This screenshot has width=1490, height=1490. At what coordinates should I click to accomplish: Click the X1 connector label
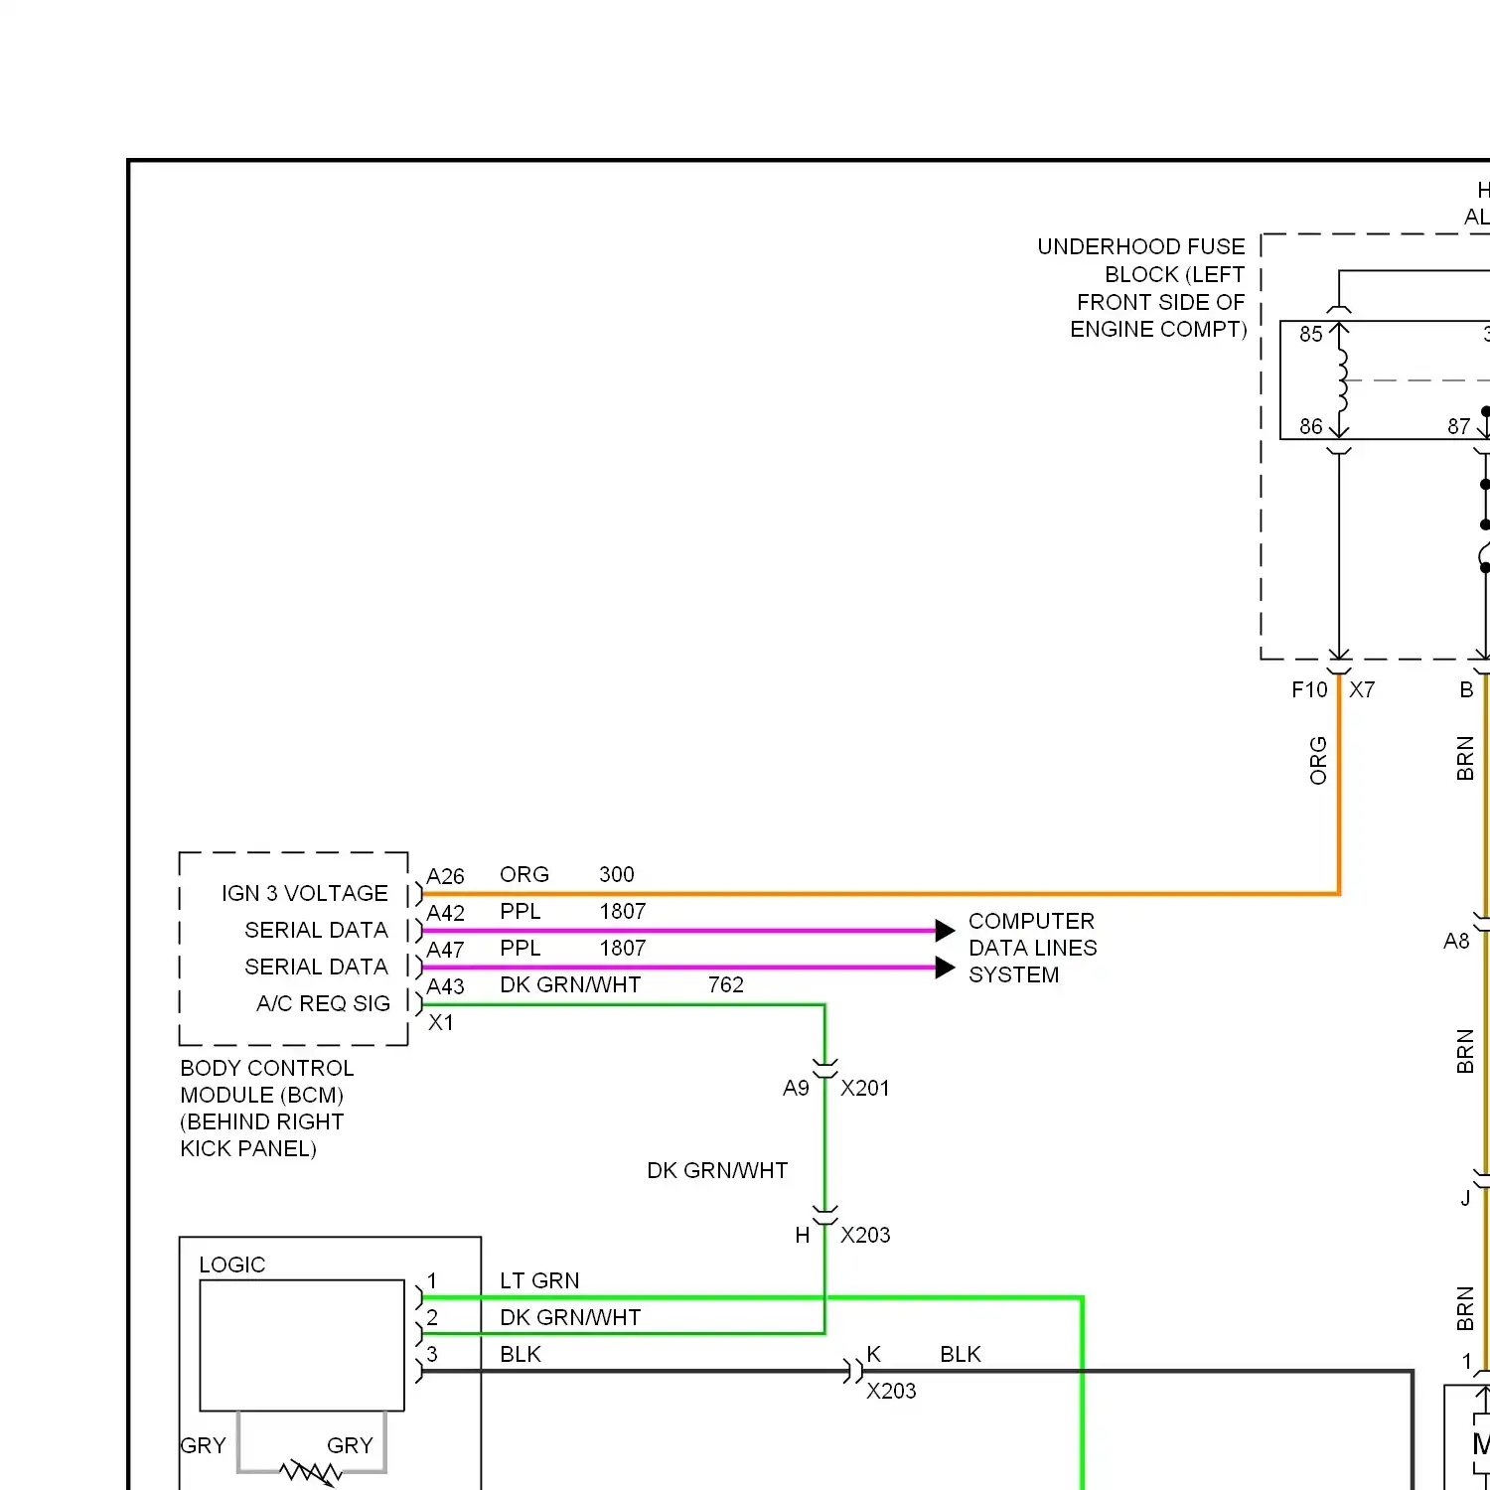tap(441, 1022)
